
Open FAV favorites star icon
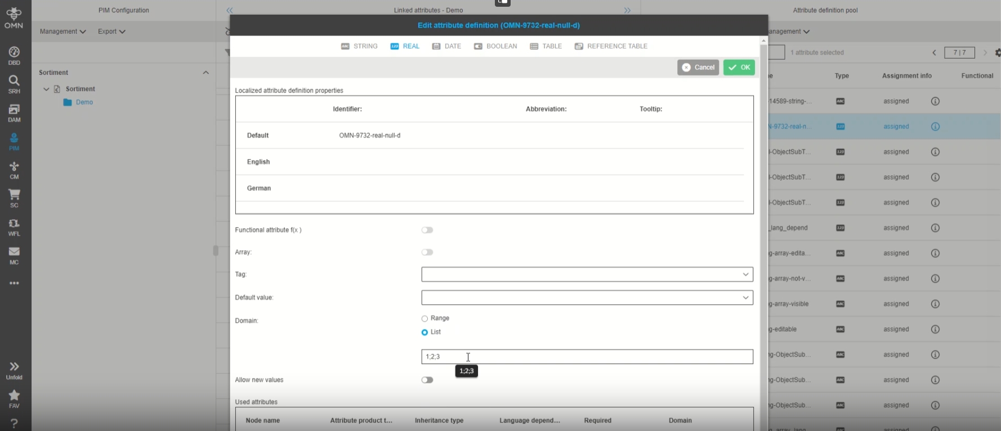pyautogui.click(x=14, y=398)
